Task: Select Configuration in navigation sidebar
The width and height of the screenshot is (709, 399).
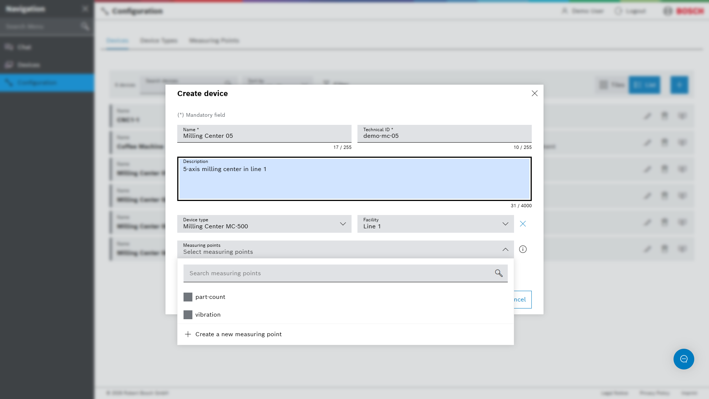Action: point(47,83)
